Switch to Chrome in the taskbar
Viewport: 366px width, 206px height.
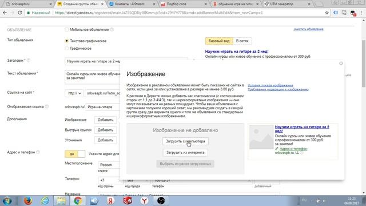tap(78, 201)
